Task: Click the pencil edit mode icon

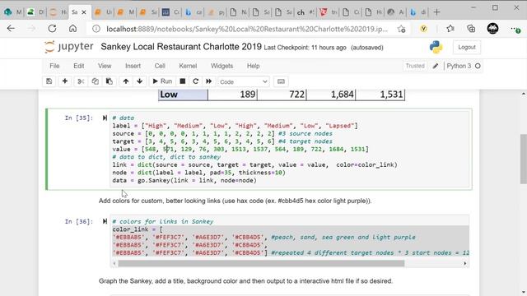Action: pos(436,66)
